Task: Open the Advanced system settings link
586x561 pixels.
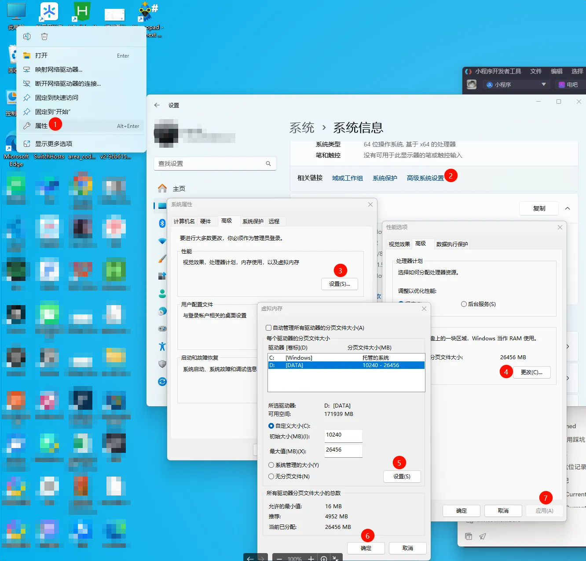Action: click(425, 178)
